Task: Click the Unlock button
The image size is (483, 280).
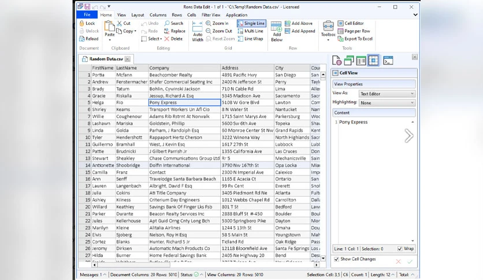Action: 89,31
